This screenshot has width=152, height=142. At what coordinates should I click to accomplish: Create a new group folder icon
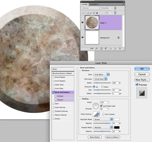pos(111,48)
